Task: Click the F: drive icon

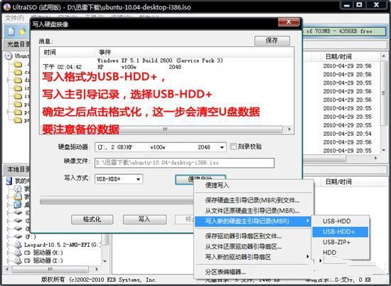Action: pos(18,236)
